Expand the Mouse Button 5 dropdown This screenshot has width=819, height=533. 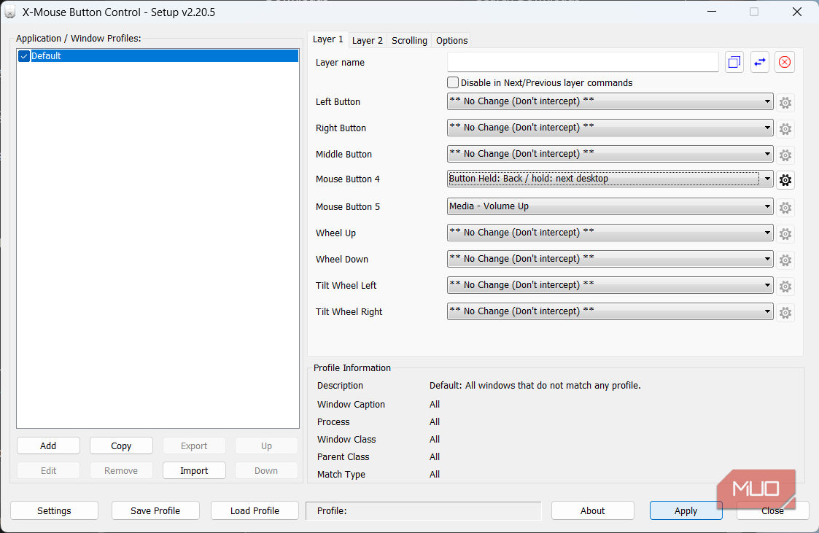pyautogui.click(x=610, y=206)
